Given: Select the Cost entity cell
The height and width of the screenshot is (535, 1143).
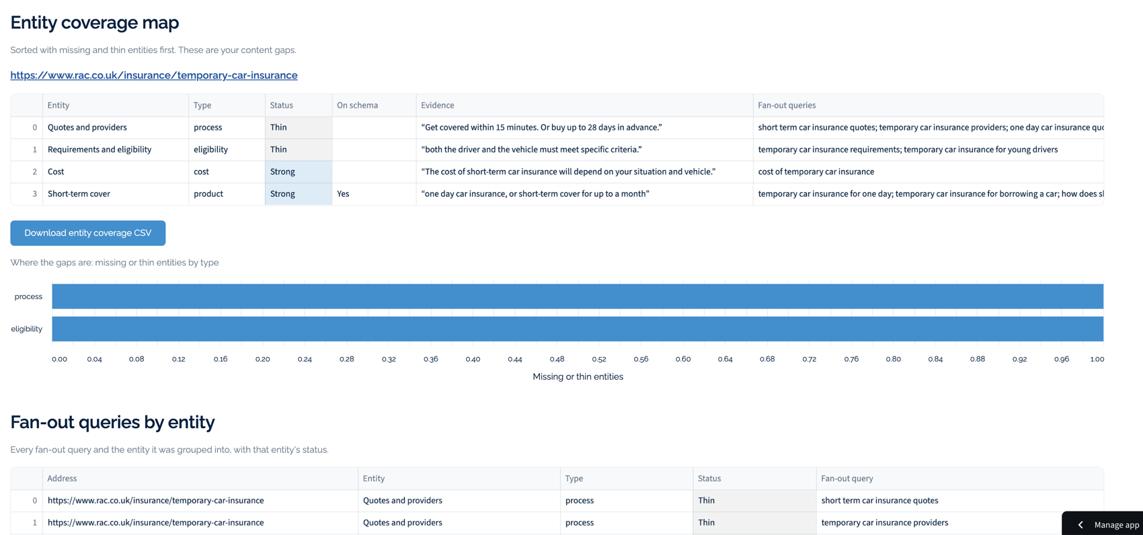Looking at the screenshot, I should pyautogui.click(x=116, y=172).
